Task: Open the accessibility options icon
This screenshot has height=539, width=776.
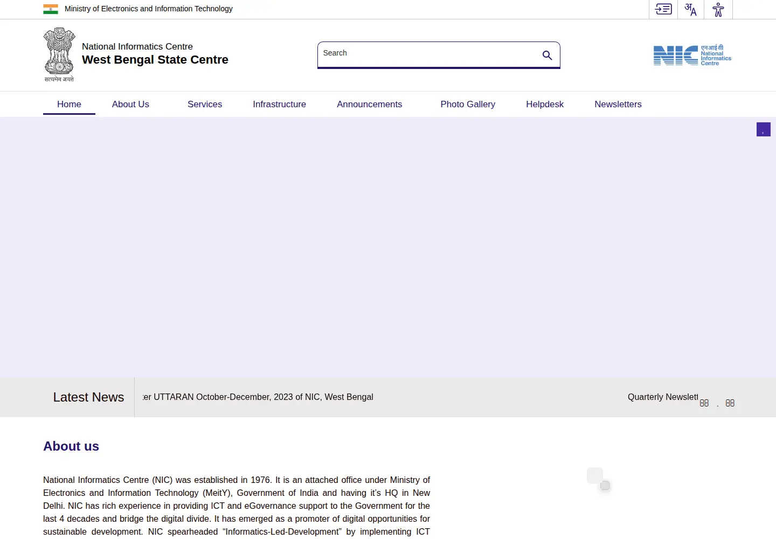Action: 718,9
